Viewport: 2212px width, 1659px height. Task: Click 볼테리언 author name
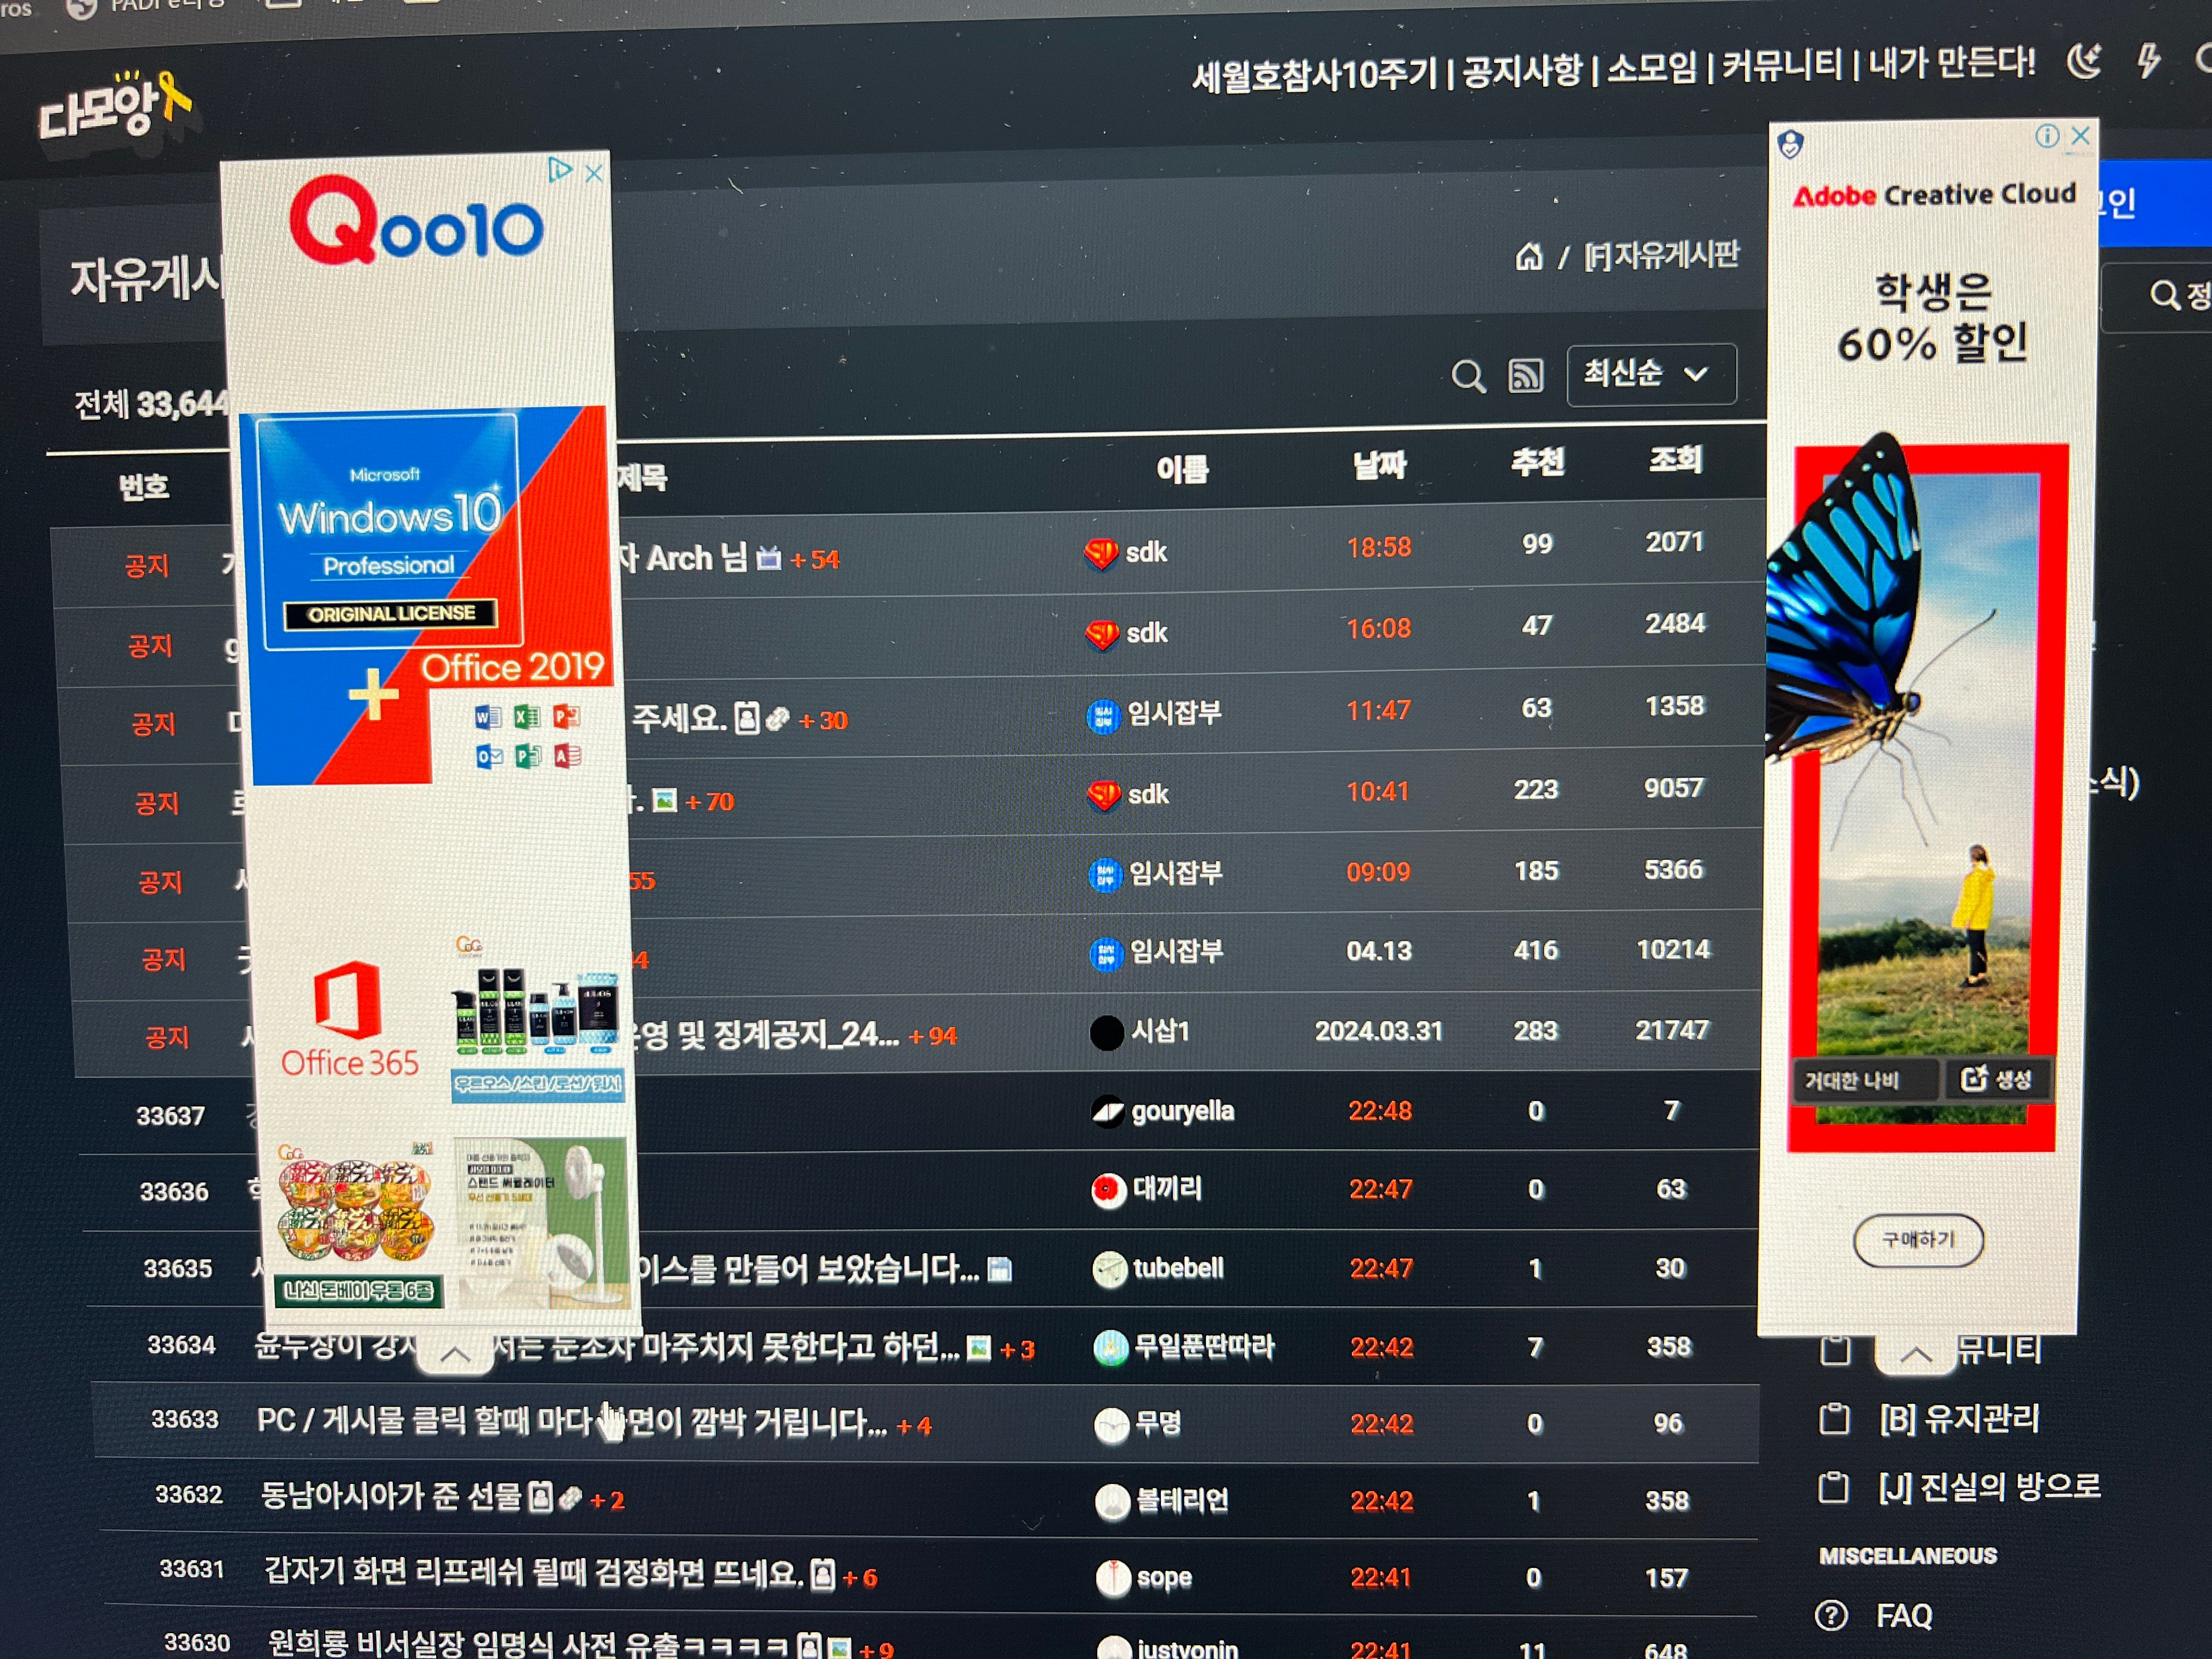tap(1183, 1500)
